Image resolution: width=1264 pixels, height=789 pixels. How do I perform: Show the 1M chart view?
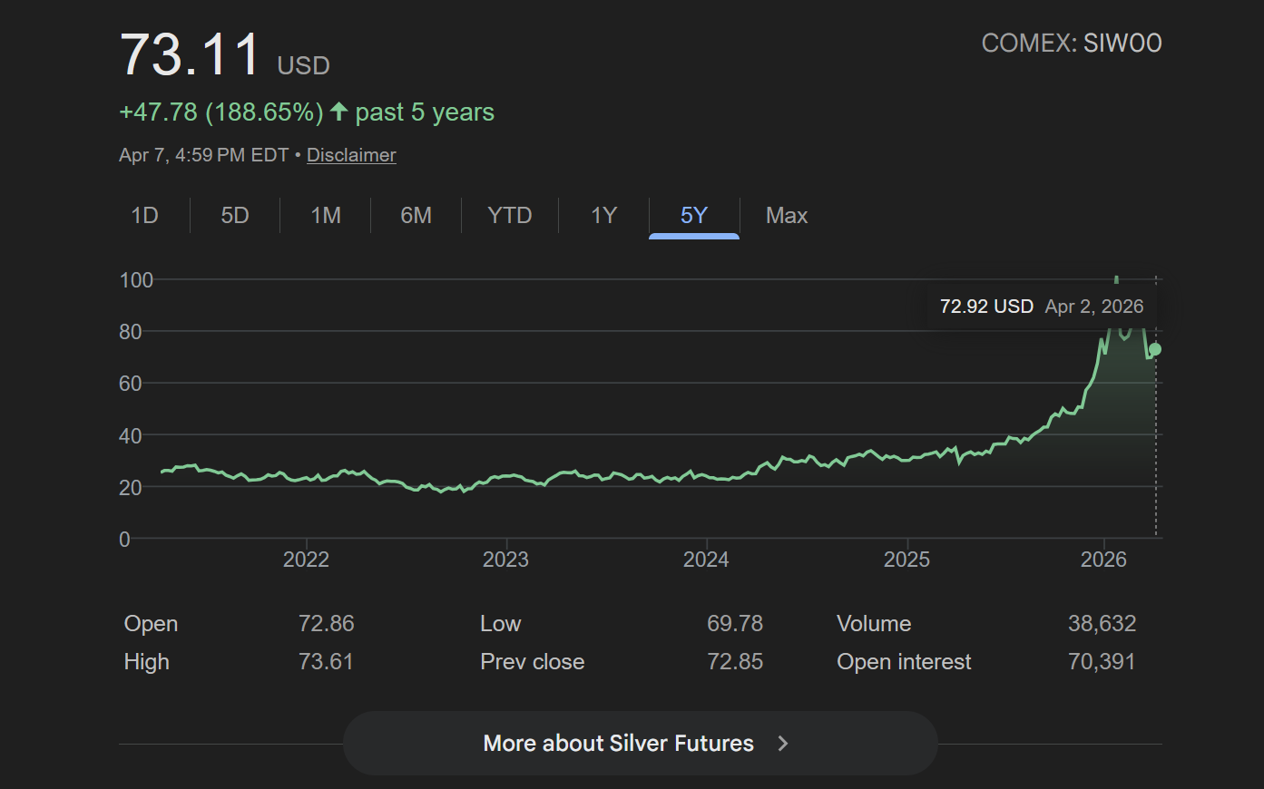(x=326, y=216)
